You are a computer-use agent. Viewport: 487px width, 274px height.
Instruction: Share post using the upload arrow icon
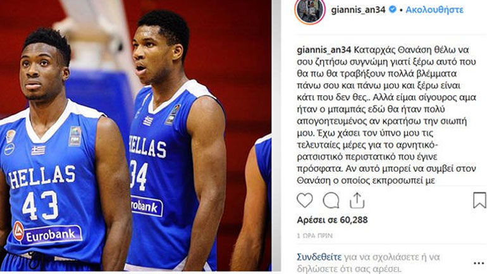point(357,201)
